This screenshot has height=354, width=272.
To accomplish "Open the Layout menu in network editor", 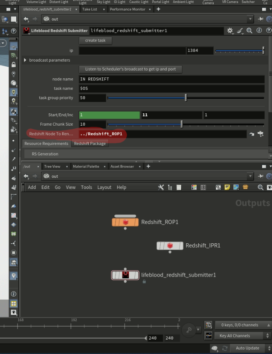I will [x=104, y=187].
